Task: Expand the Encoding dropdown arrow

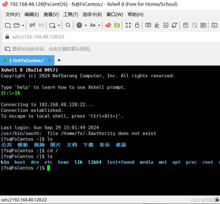Action: (86, 25)
